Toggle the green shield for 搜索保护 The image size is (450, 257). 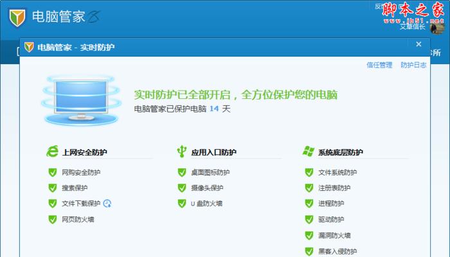point(53,188)
